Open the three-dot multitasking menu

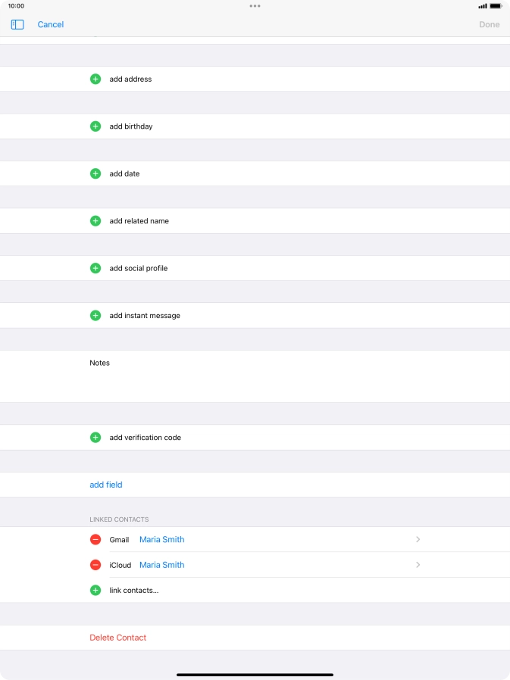click(255, 6)
